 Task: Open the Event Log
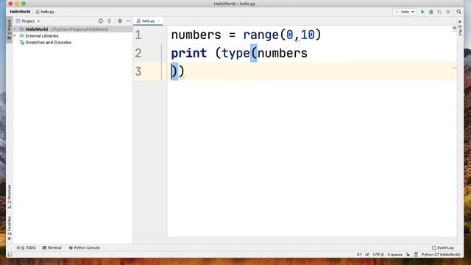tap(443, 247)
